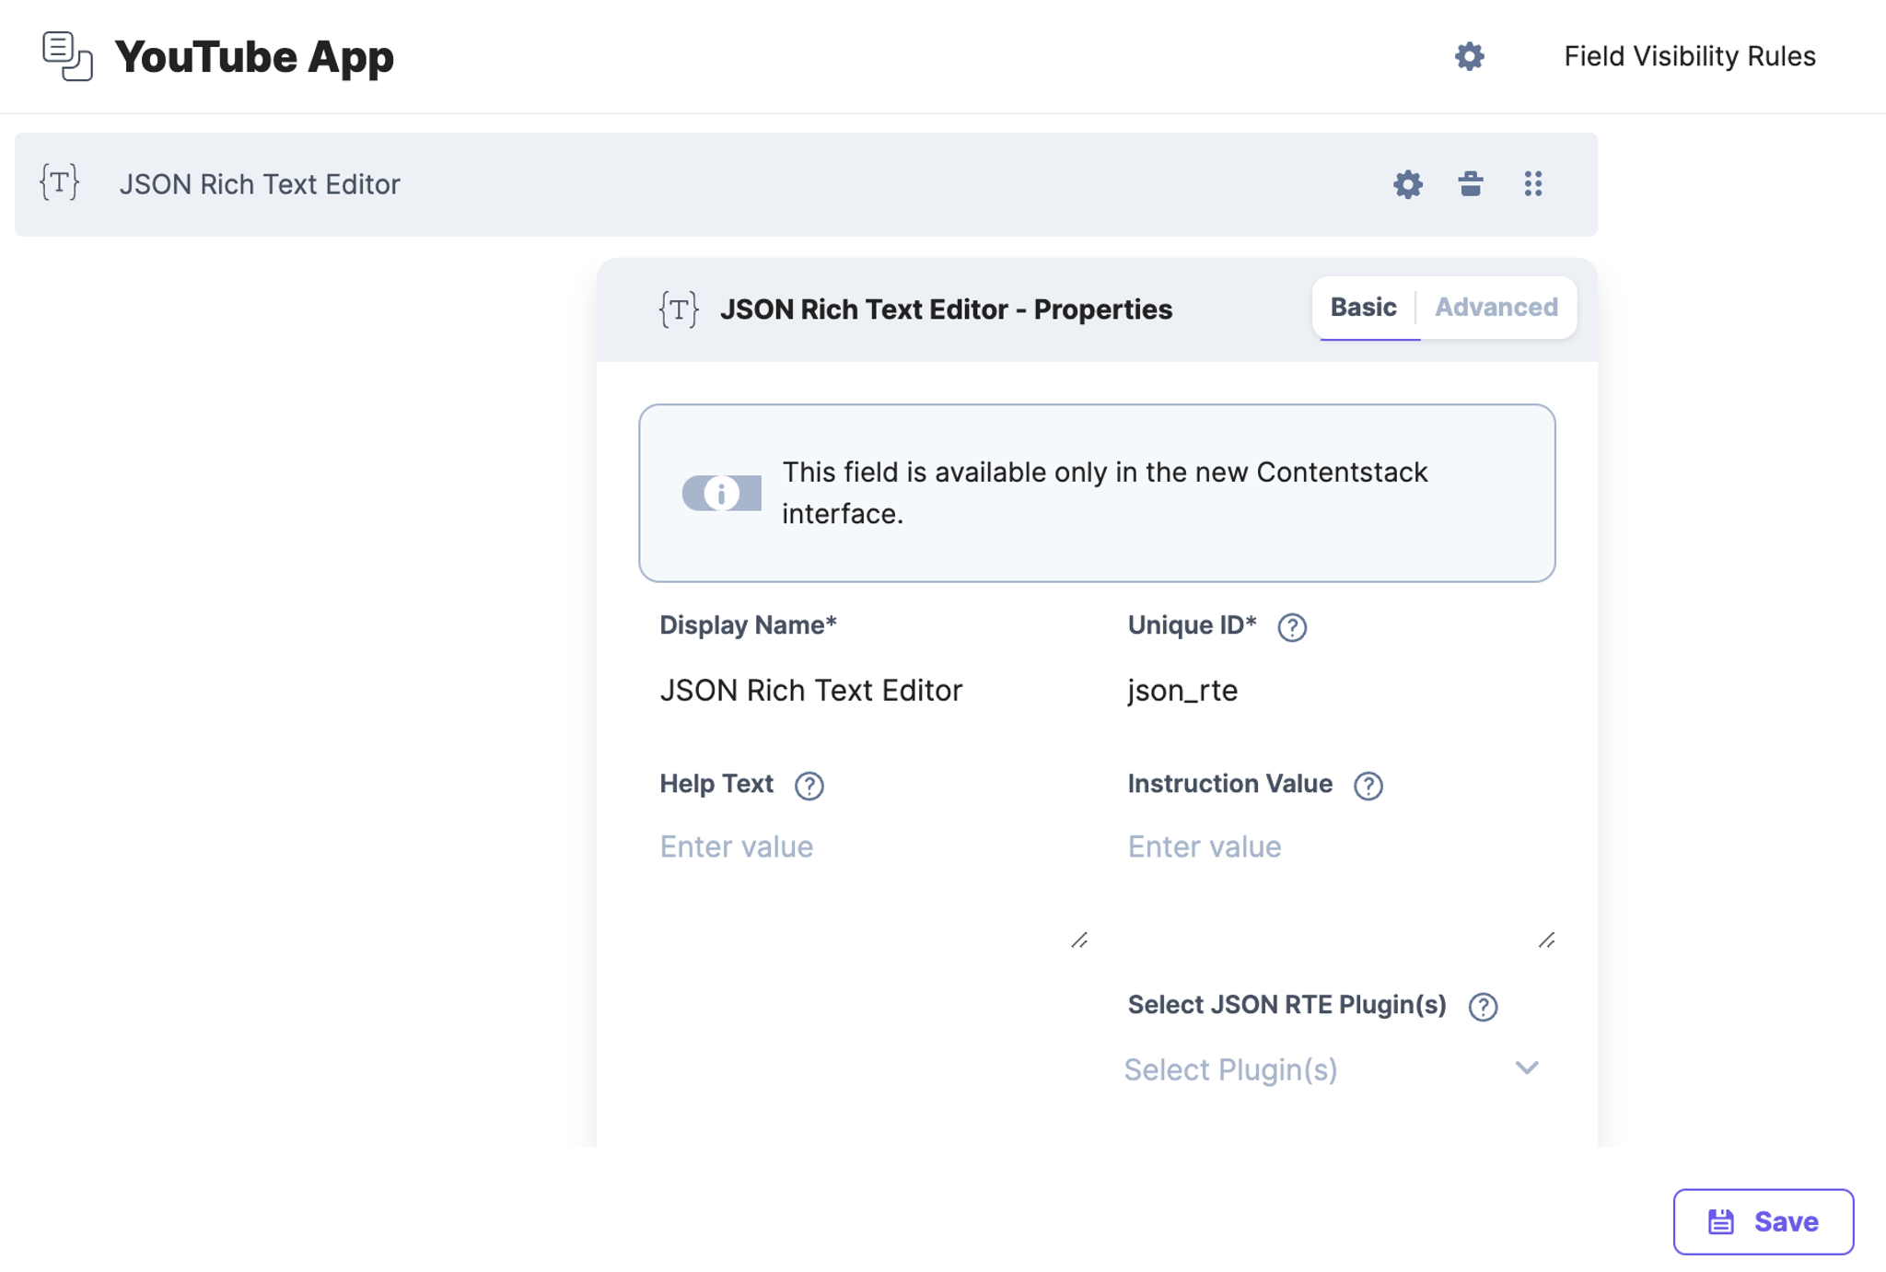Click the Help Text textarea resize handle

(x=1079, y=940)
